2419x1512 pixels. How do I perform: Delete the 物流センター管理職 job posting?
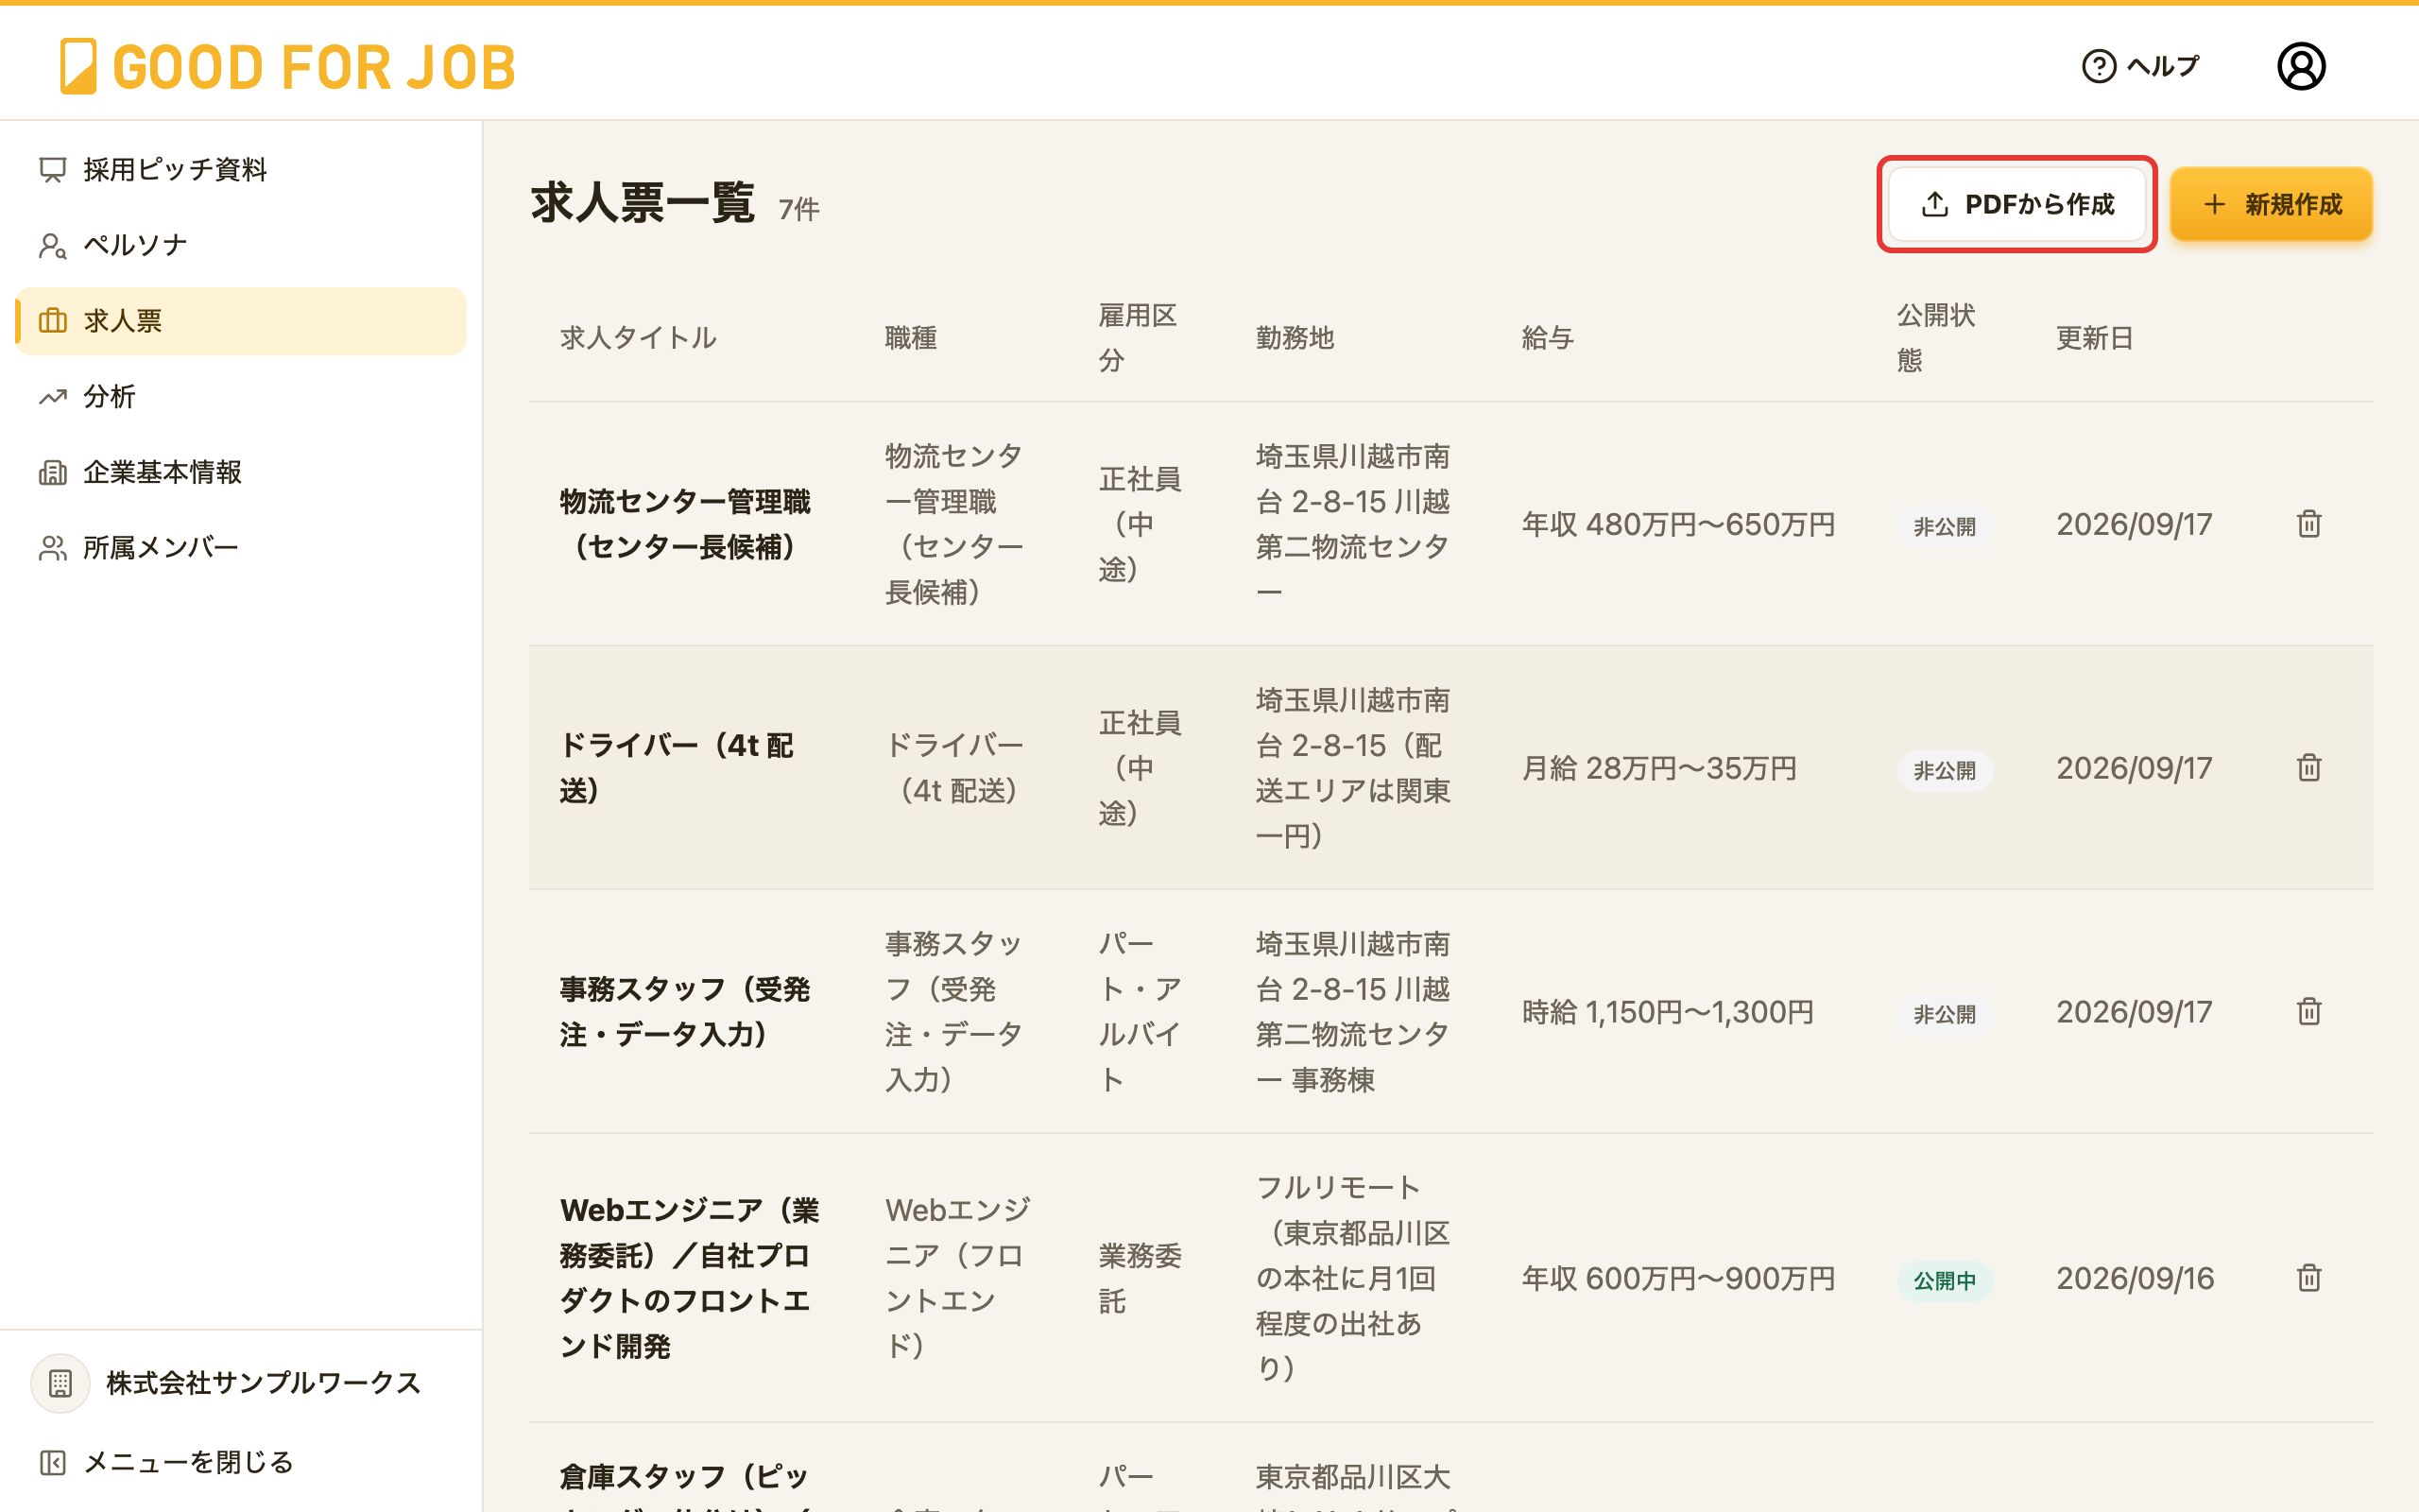coord(2309,524)
